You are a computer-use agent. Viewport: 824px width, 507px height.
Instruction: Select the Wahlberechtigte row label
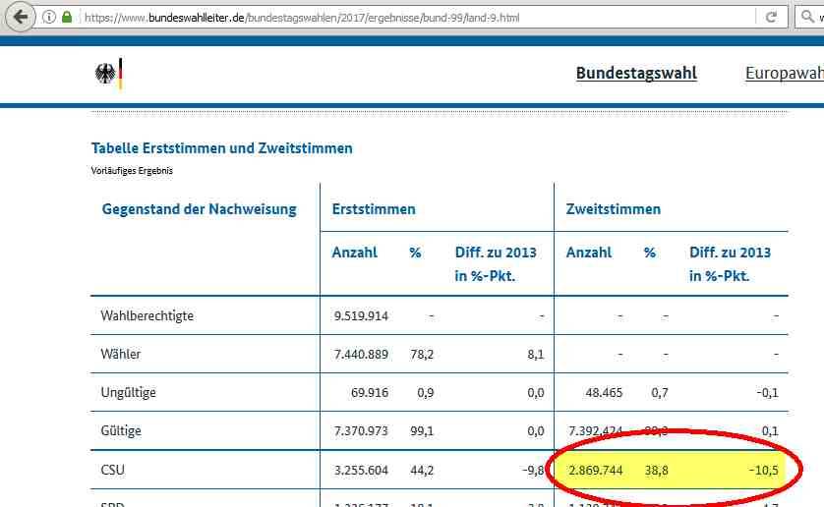pyautogui.click(x=147, y=315)
